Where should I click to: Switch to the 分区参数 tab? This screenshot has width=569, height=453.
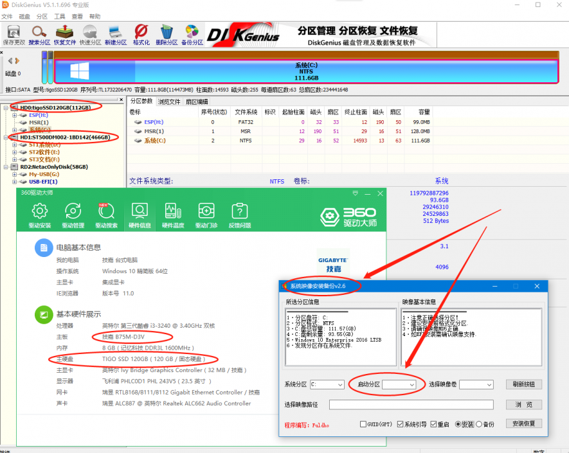click(141, 101)
